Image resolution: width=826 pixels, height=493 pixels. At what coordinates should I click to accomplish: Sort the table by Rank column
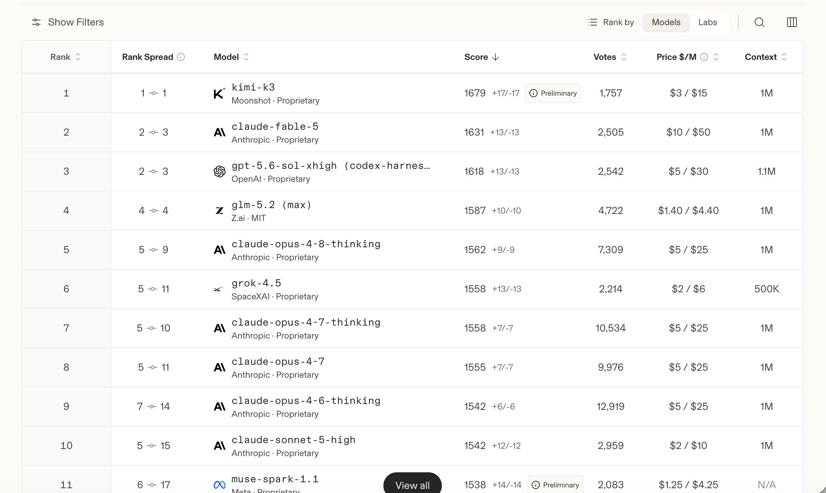65,57
